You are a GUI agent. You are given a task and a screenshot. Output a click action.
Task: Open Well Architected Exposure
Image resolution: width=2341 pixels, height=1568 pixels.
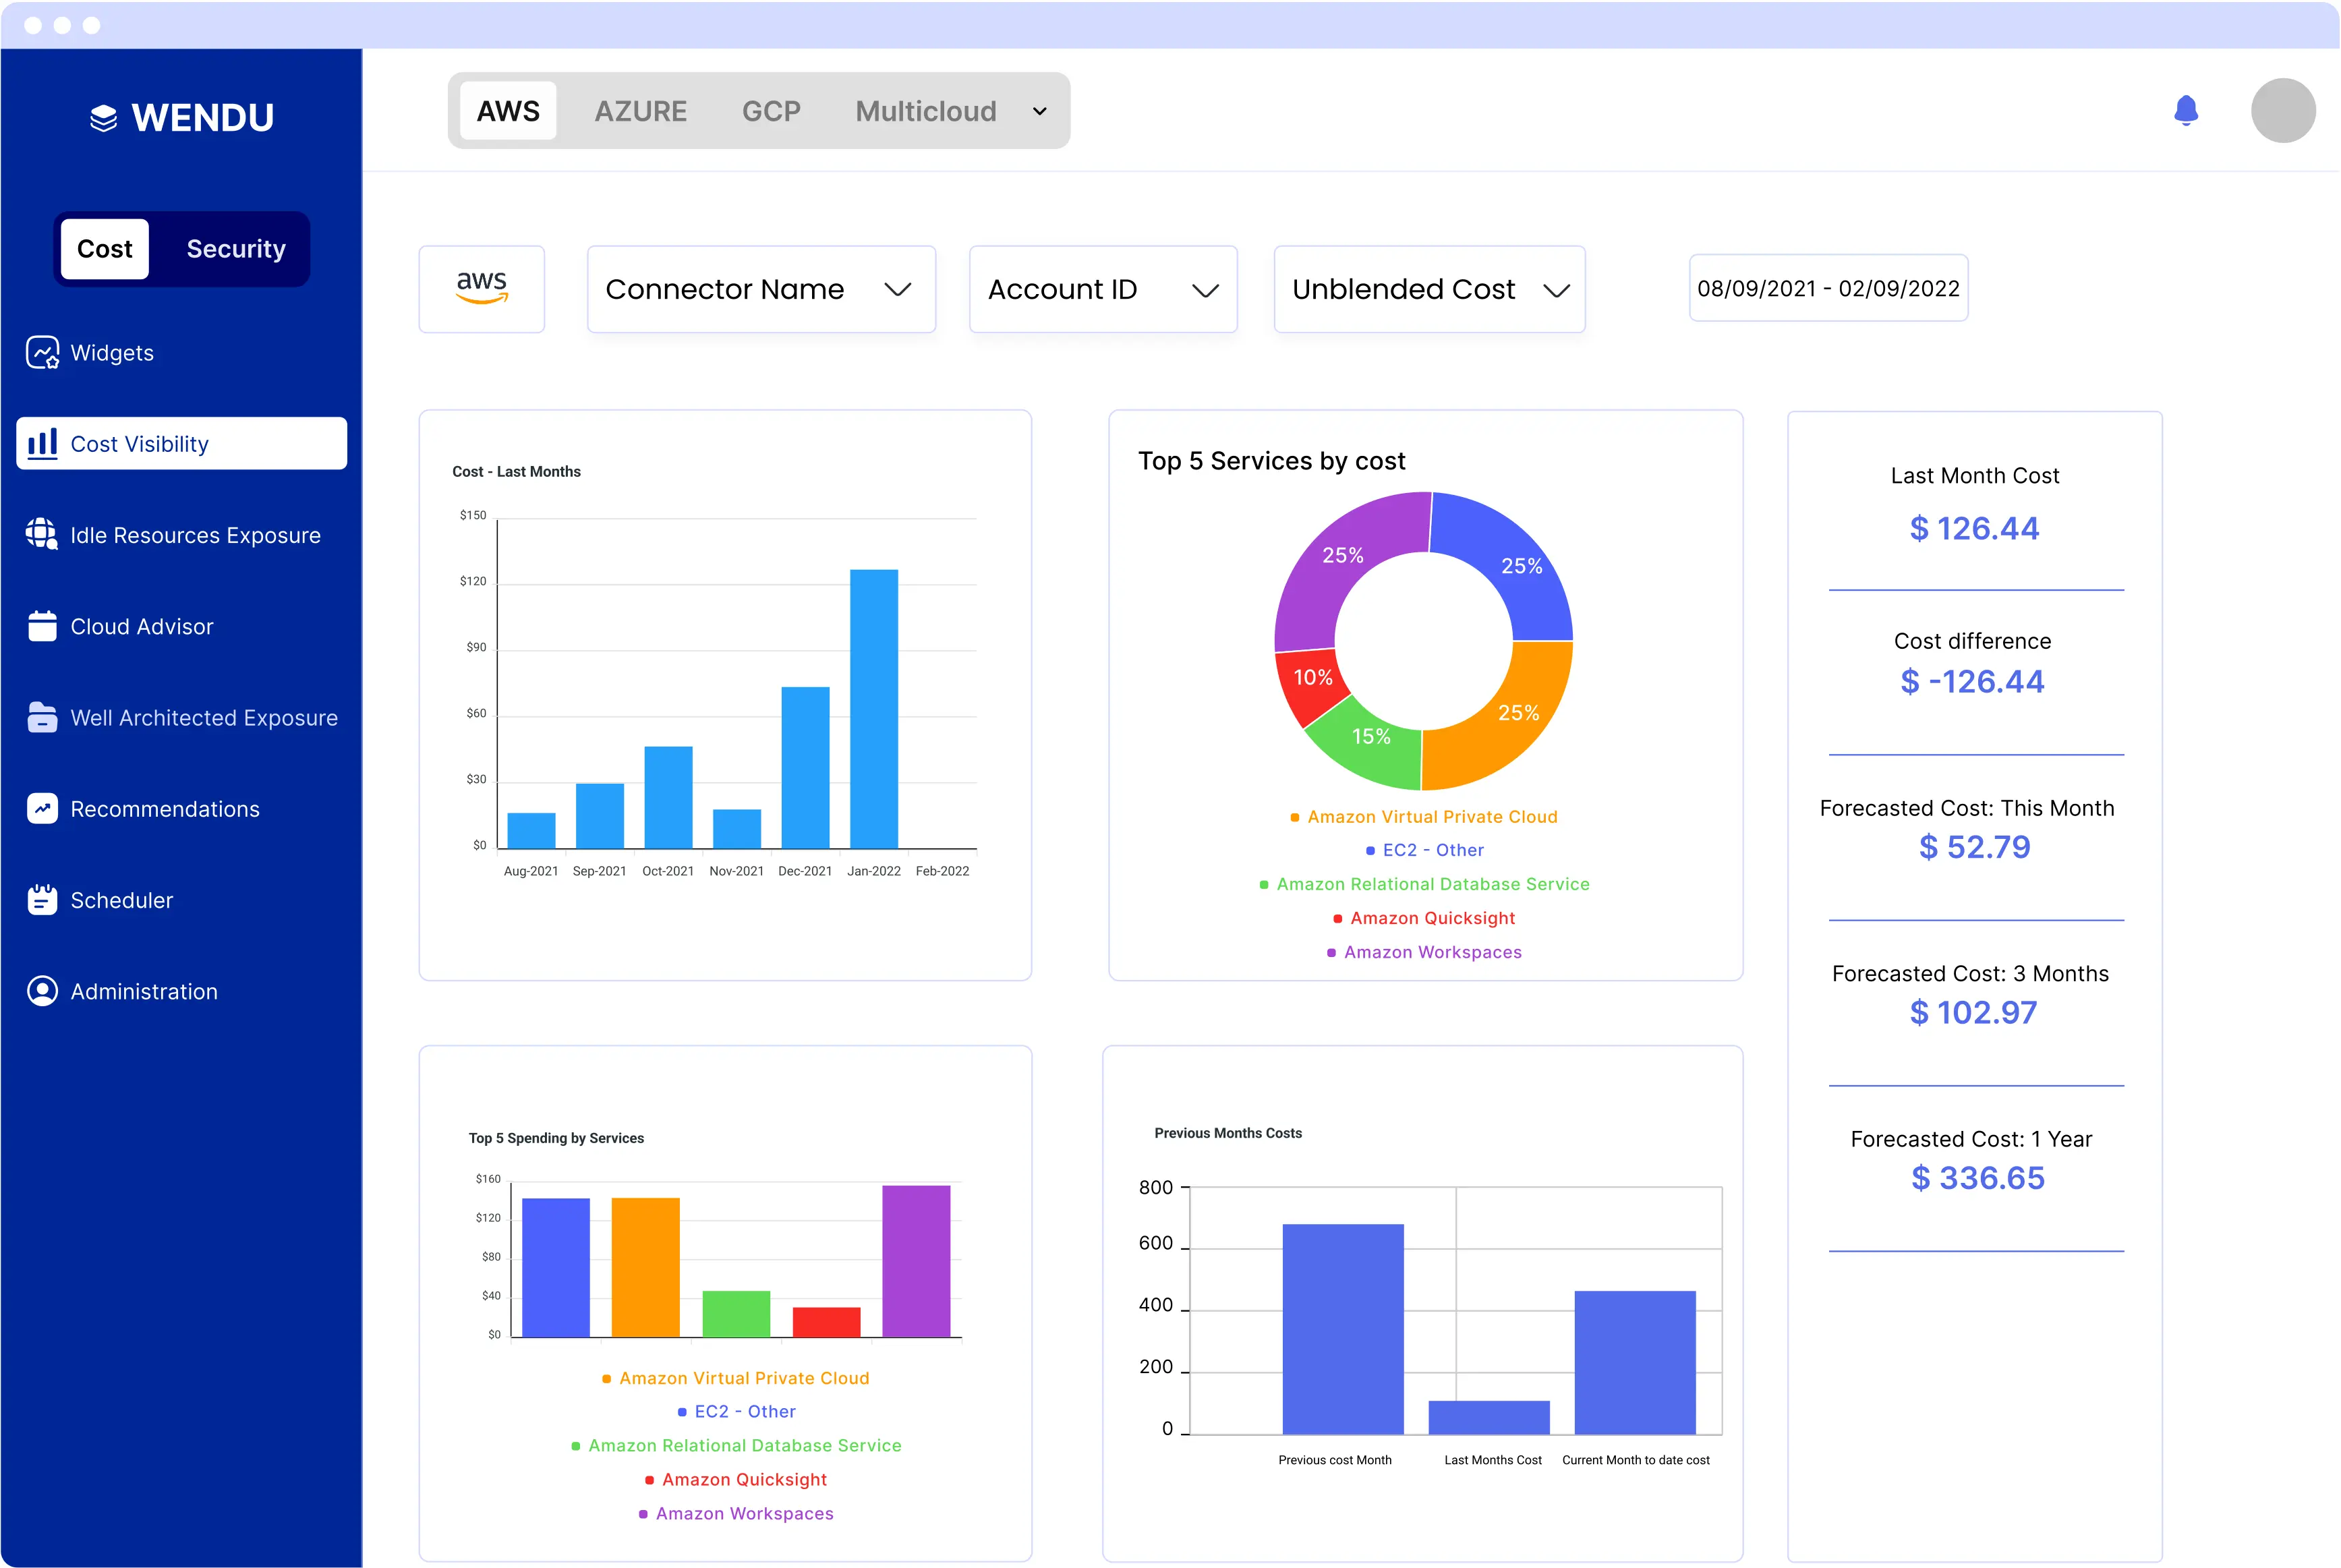coord(203,718)
